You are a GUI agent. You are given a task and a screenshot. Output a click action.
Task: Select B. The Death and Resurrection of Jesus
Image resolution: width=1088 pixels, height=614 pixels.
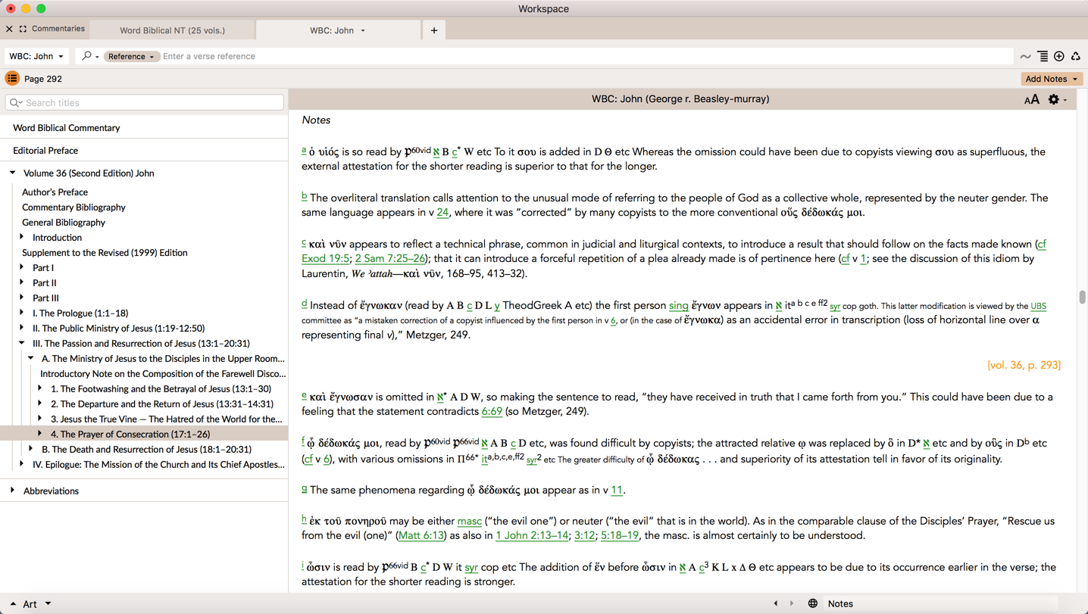(x=146, y=450)
